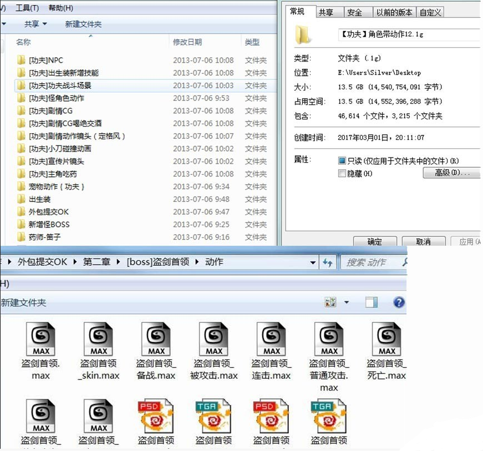Click the search magnifier icon

coord(405,262)
